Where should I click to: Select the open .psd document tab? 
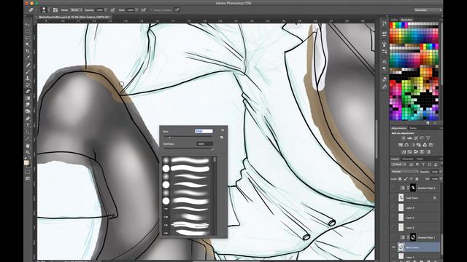click(x=74, y=17)
